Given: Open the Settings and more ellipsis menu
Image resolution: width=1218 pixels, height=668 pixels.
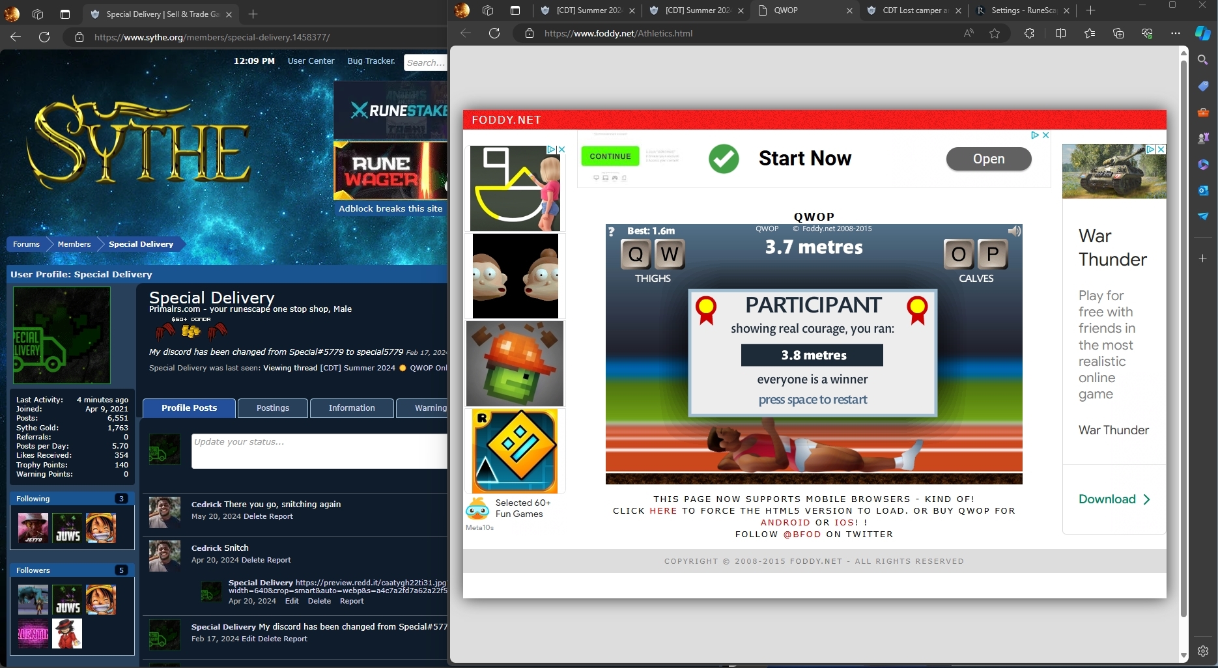Looking at the screenshot, I should pyautogui.click(x=1176, y=33).
